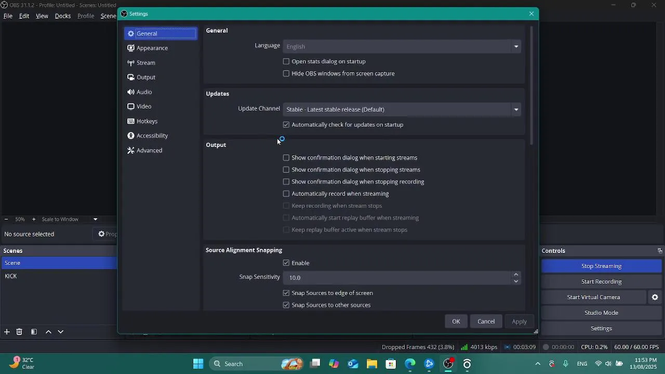Select the KICK scene
This screenshot has height=374, width=665.
coord(59,276)
